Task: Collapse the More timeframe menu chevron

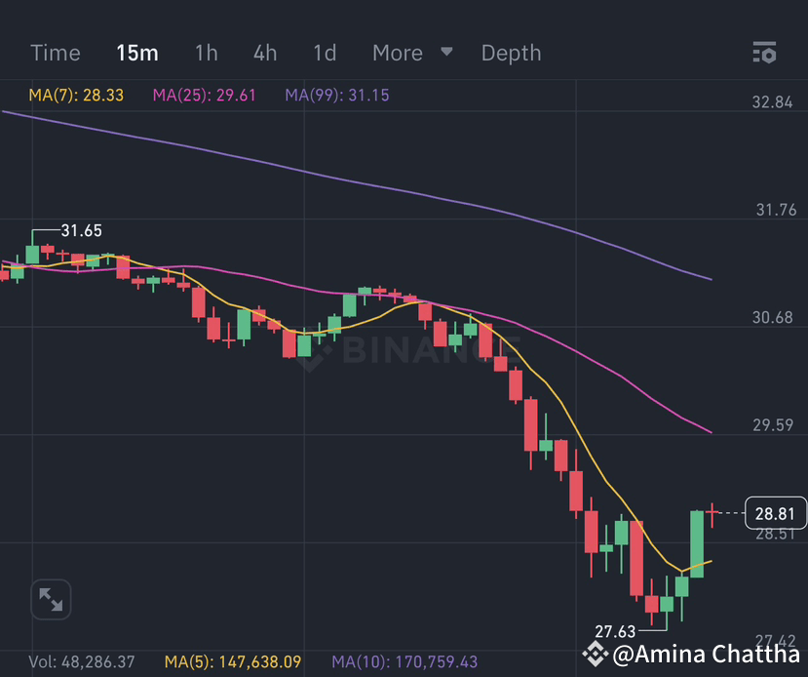Action: (446, 54)
